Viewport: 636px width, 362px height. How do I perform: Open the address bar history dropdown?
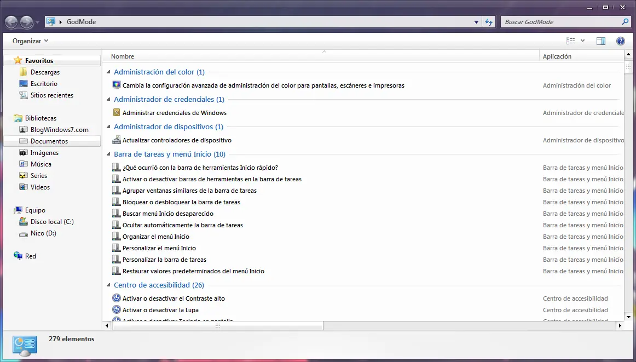[476, 22]
